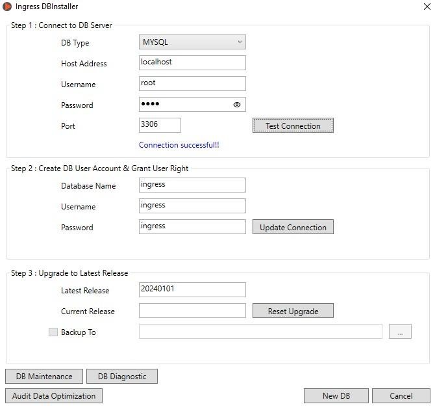
Task: Click the Latest Release field
Action: tap(192, 290)
